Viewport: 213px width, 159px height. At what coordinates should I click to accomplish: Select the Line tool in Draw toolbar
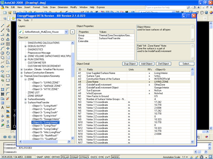2,26
